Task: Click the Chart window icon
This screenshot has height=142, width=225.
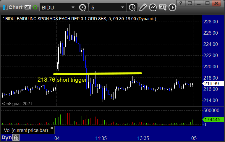Action: [5, 7]
